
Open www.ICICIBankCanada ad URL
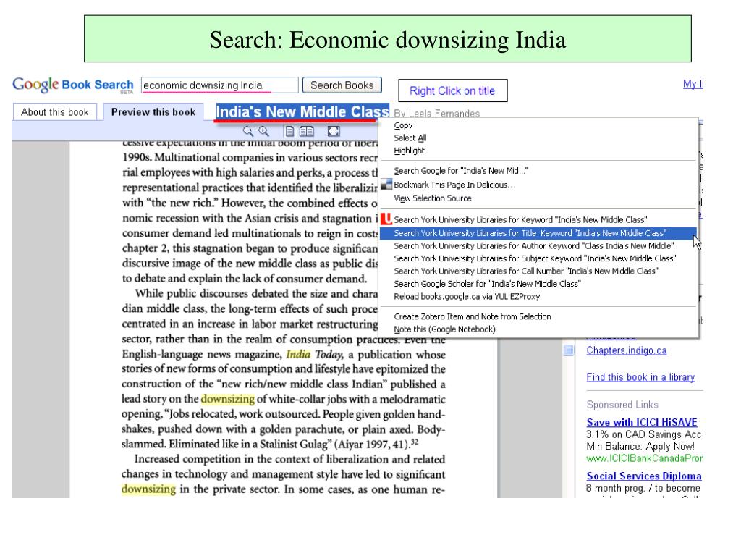[x=645, y=458]
